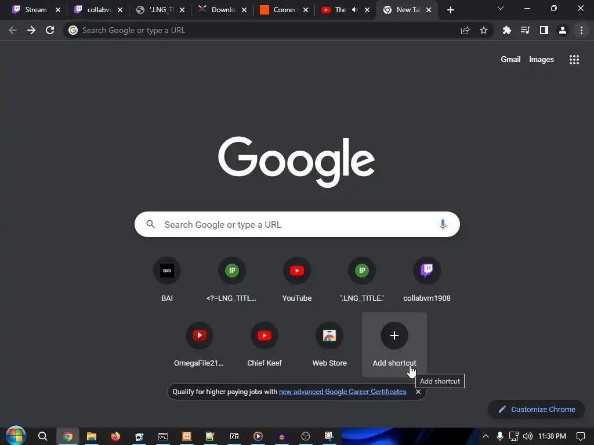
Task: Open the collabvm1908 Twitch shortcut
Action: pos(427,280)
